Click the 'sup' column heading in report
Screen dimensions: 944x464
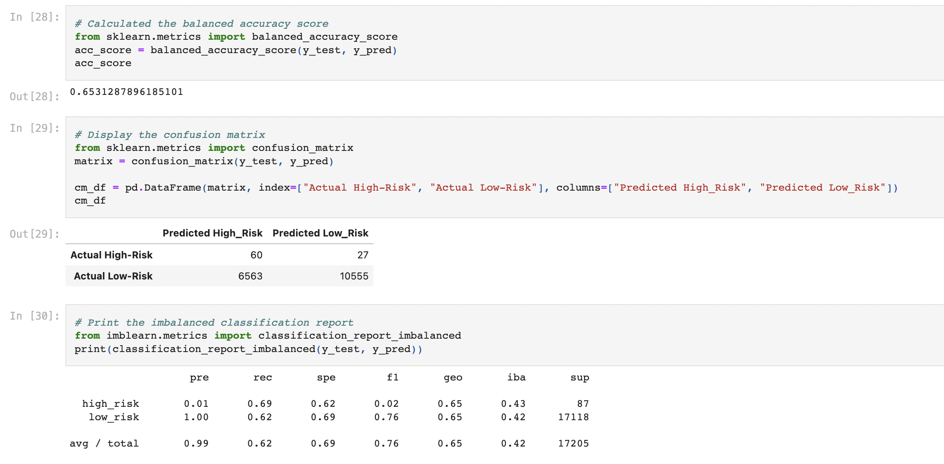point(579,378)
